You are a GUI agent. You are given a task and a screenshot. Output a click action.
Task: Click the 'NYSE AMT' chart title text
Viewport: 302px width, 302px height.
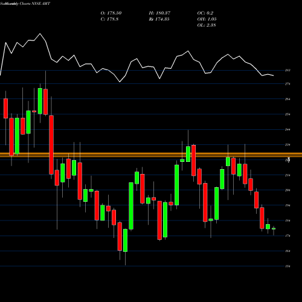tap(41, 4)
